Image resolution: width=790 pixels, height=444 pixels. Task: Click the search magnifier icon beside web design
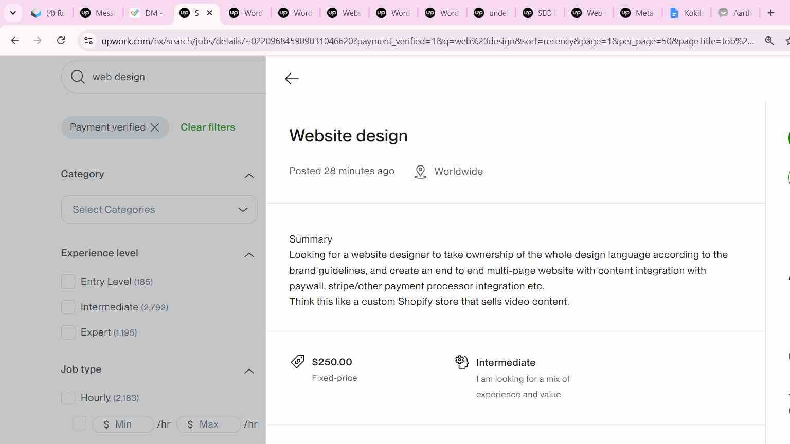click(78, 77)
